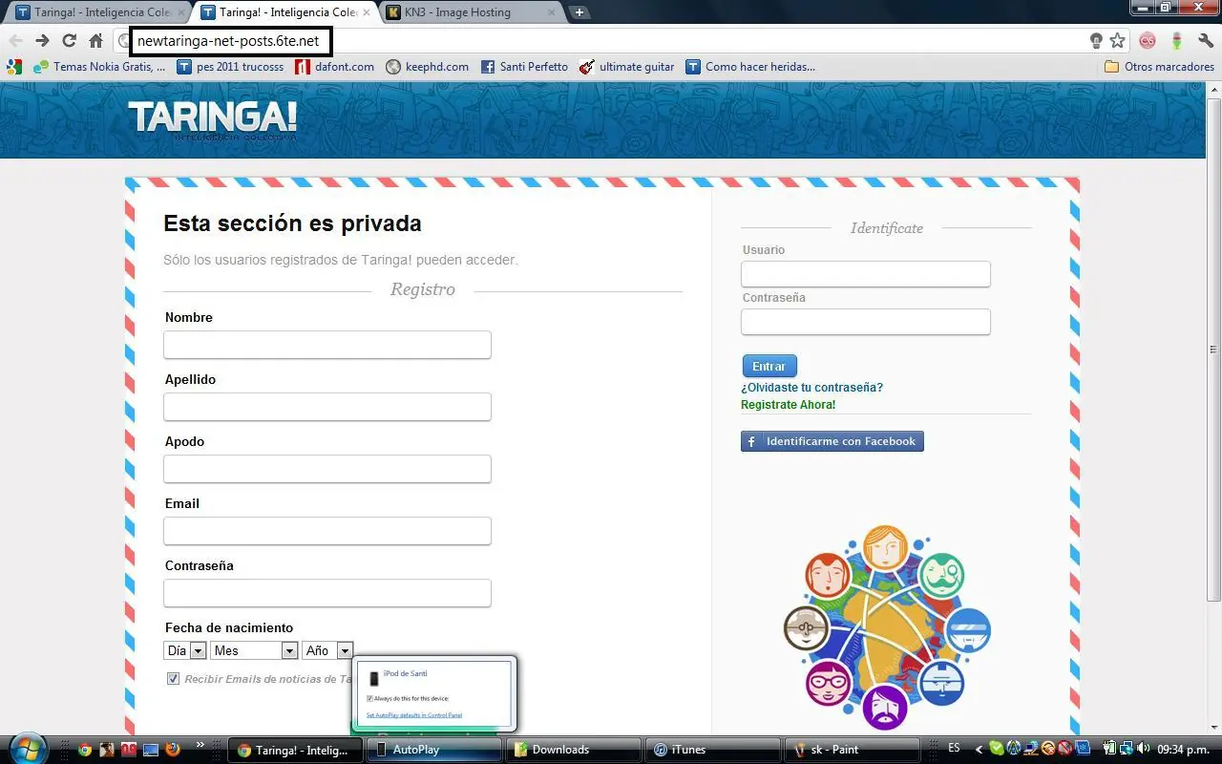
Task: Click the Apodo input field
Action: click(327, 469)
